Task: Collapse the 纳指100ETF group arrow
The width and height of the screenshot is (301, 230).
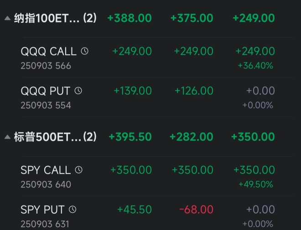Action: (x=7, y=18)
